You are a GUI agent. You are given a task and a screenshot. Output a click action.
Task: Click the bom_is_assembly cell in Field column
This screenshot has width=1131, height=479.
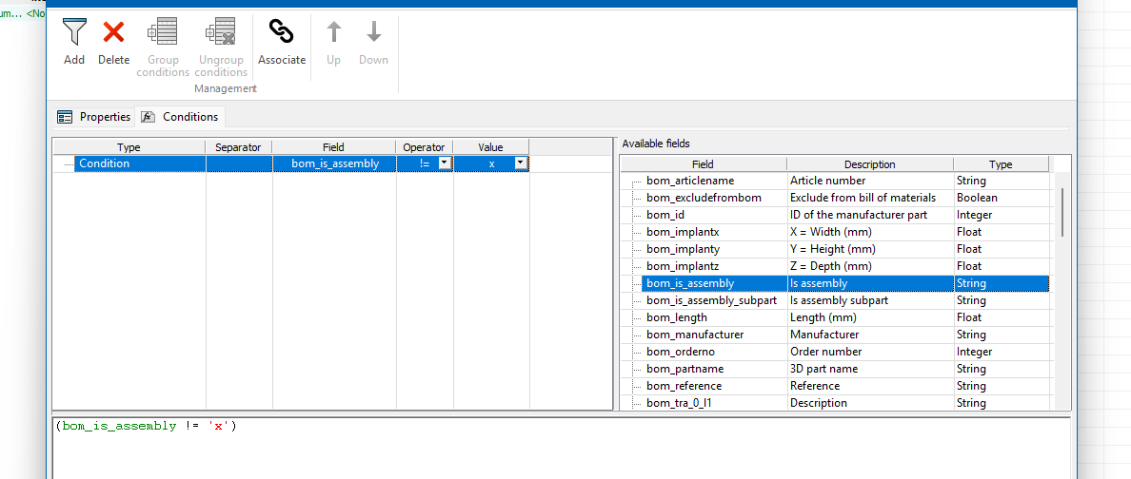[x=334, y=163]
